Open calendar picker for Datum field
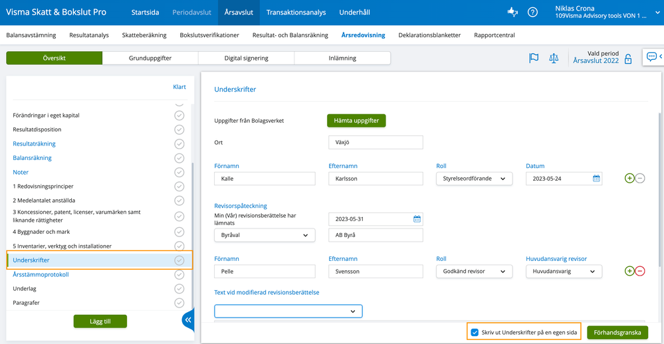664x344 pixels. (x=596, y=179)
